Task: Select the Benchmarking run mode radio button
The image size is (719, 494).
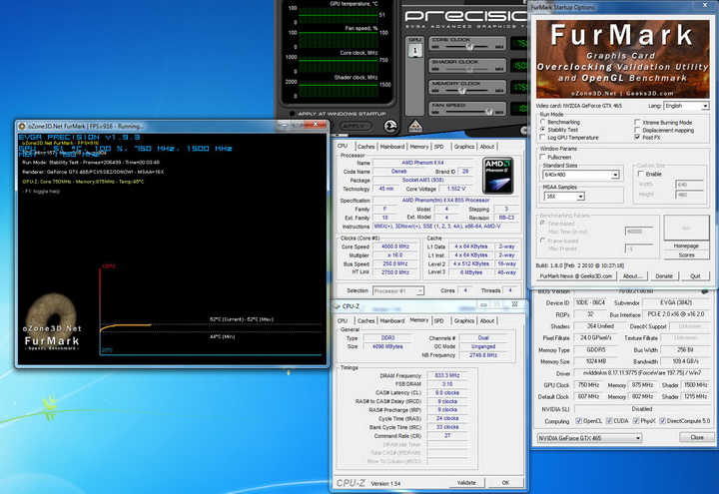Action: [x=543, y=122]
